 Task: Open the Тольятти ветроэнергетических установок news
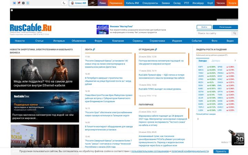[109, 128]
